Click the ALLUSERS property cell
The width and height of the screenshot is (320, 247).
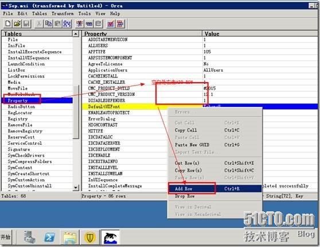(x=142, y=45)
